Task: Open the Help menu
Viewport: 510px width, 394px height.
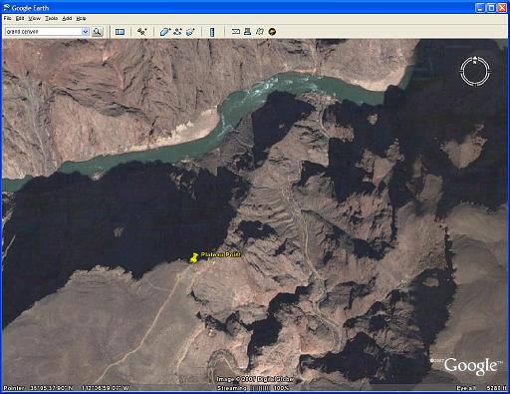Action: (x=81, y=18)
